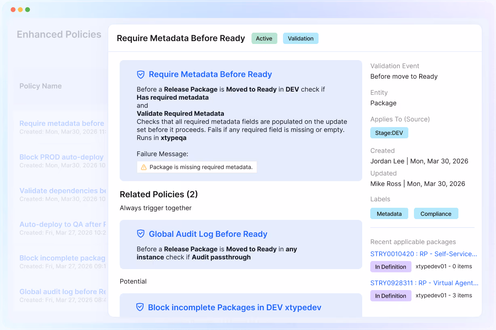Select the Stage:DEV tag

point(389,133)
